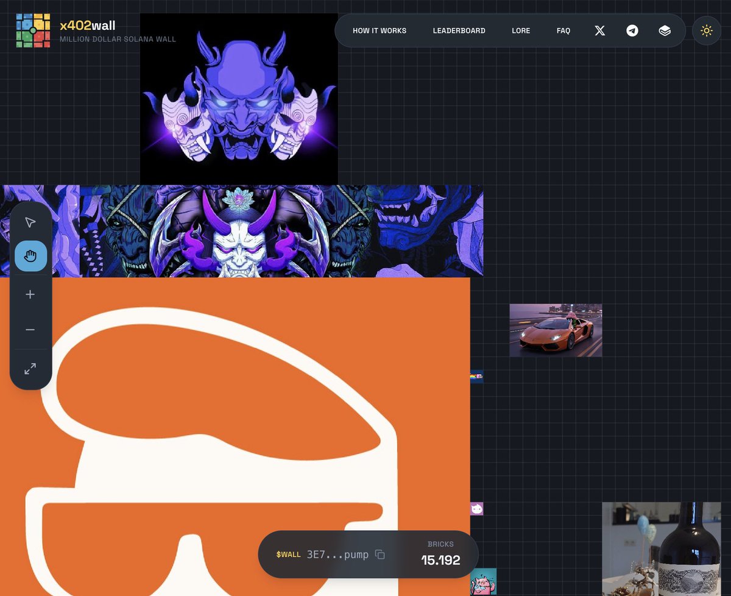Open the How It Works page
This screenshot has width=731, height=596.
point(380,30)
